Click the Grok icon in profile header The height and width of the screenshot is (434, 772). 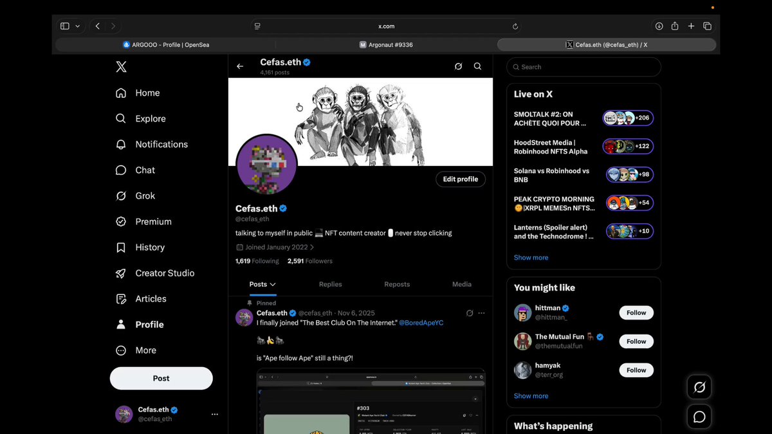click(458, 66)
